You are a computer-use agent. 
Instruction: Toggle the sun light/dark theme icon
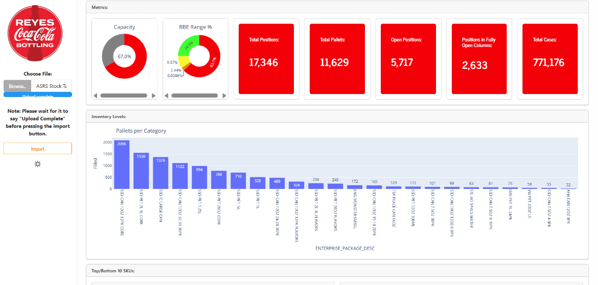coord(38,164)
